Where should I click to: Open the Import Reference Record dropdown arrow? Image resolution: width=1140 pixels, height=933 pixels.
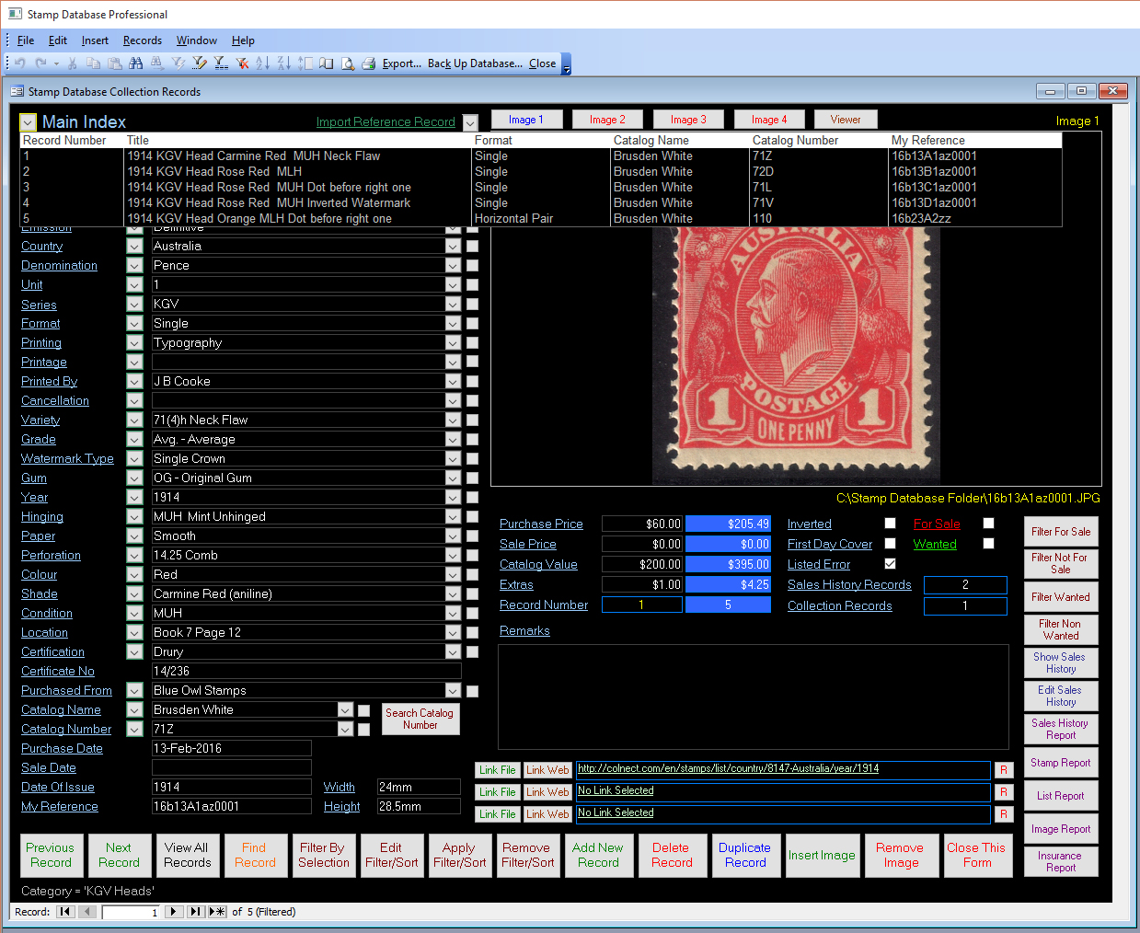pyautogui.click(x=470, y=122)
